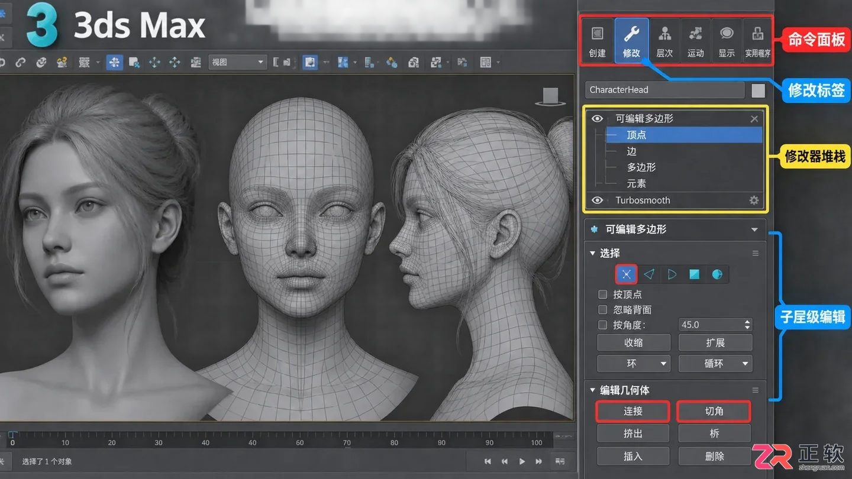Select the element sub-object selection icon
This screenshot has height=479, width=852.
(x=717, y=274)
